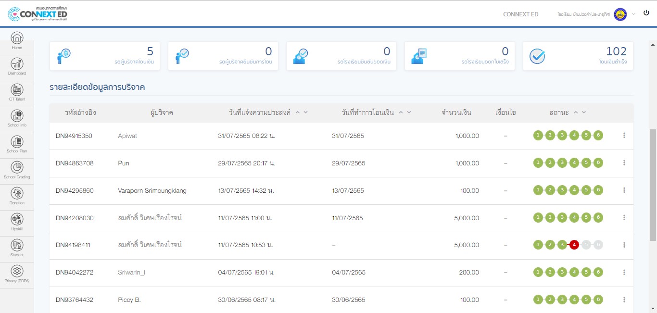The width and height of the screenshot is (657, 313).
Task: Open three-dot menu for Sriwarin_I row
Action: (624, 273)
